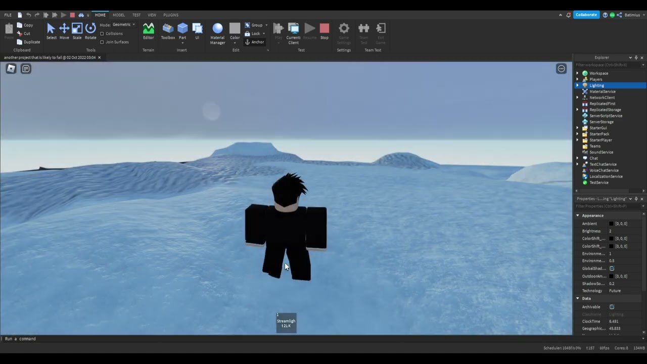The width and height of the screenshot is (647, 364).
Task: Duplicate the selection via Clipboard group
Action: [28, 42]
